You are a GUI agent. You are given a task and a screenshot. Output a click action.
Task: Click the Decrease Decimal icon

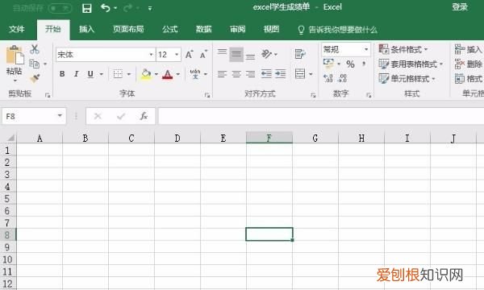coord(342,78)
